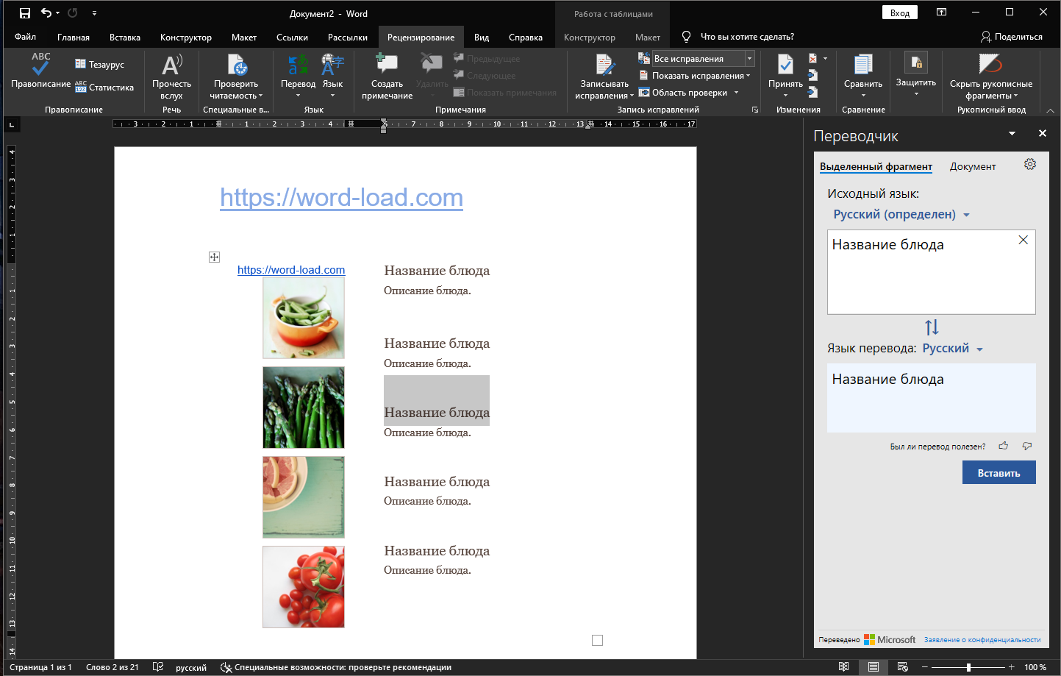Toggle Hide Ink (Скрыть рукописные фрагменты)
1061x676 pixels.
tap(990, 65)
